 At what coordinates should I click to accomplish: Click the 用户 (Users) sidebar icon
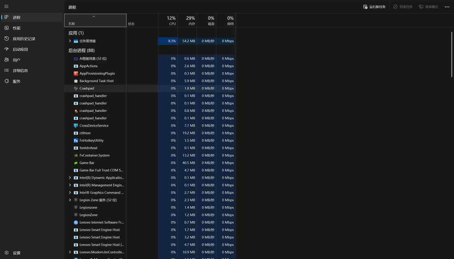(x=7, y=60)
